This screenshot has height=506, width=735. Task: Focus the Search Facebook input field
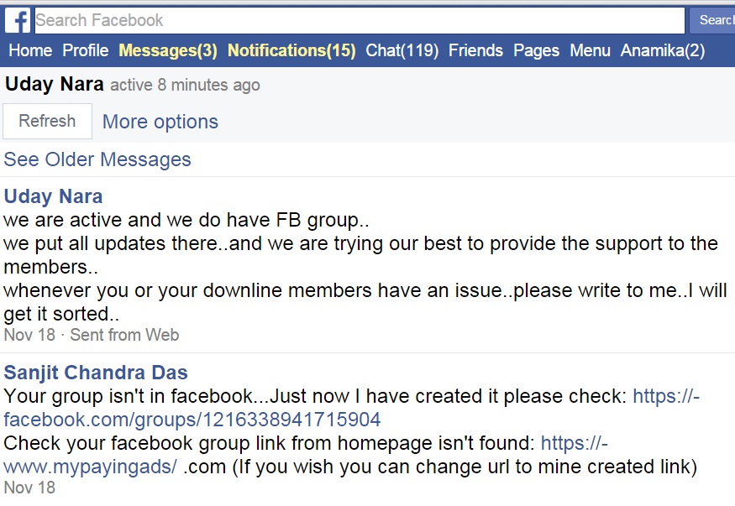[x=360, y=20]
